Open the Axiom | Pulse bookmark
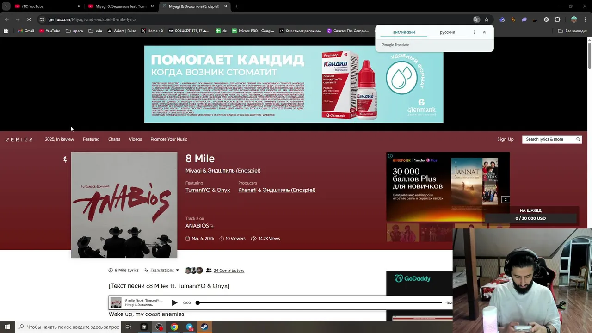The image size is (592, 333). (122, 31)
